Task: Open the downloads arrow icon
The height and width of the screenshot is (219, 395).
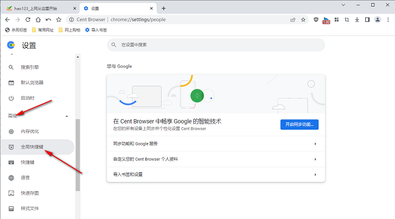Action: 357,19
